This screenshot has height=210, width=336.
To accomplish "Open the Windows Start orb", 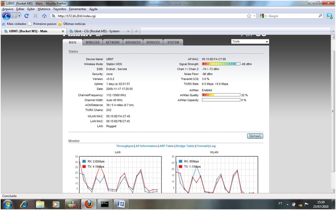I will tap(8, 204).
